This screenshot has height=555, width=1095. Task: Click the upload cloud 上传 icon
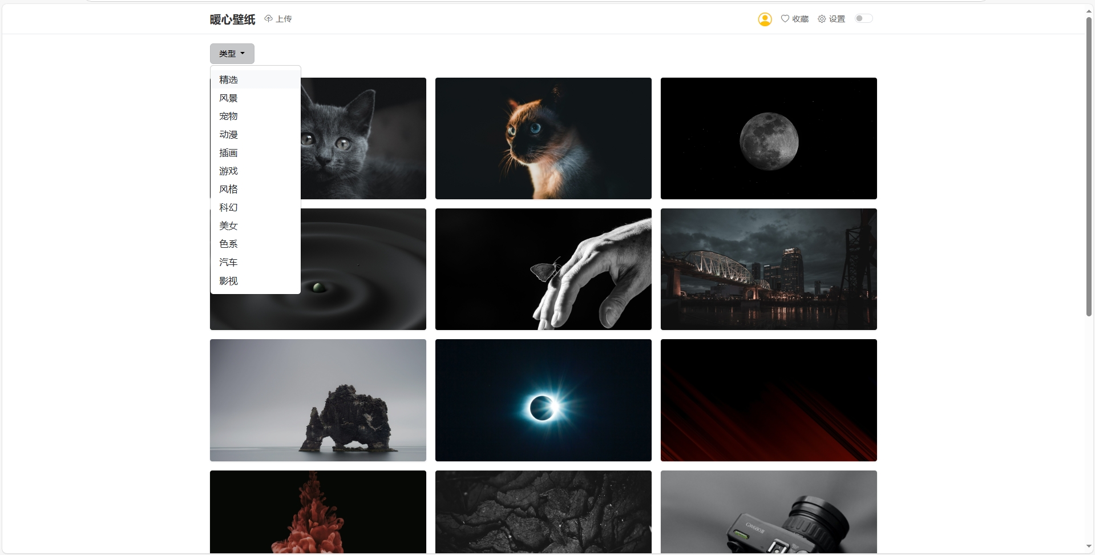[x=269, y=19]
